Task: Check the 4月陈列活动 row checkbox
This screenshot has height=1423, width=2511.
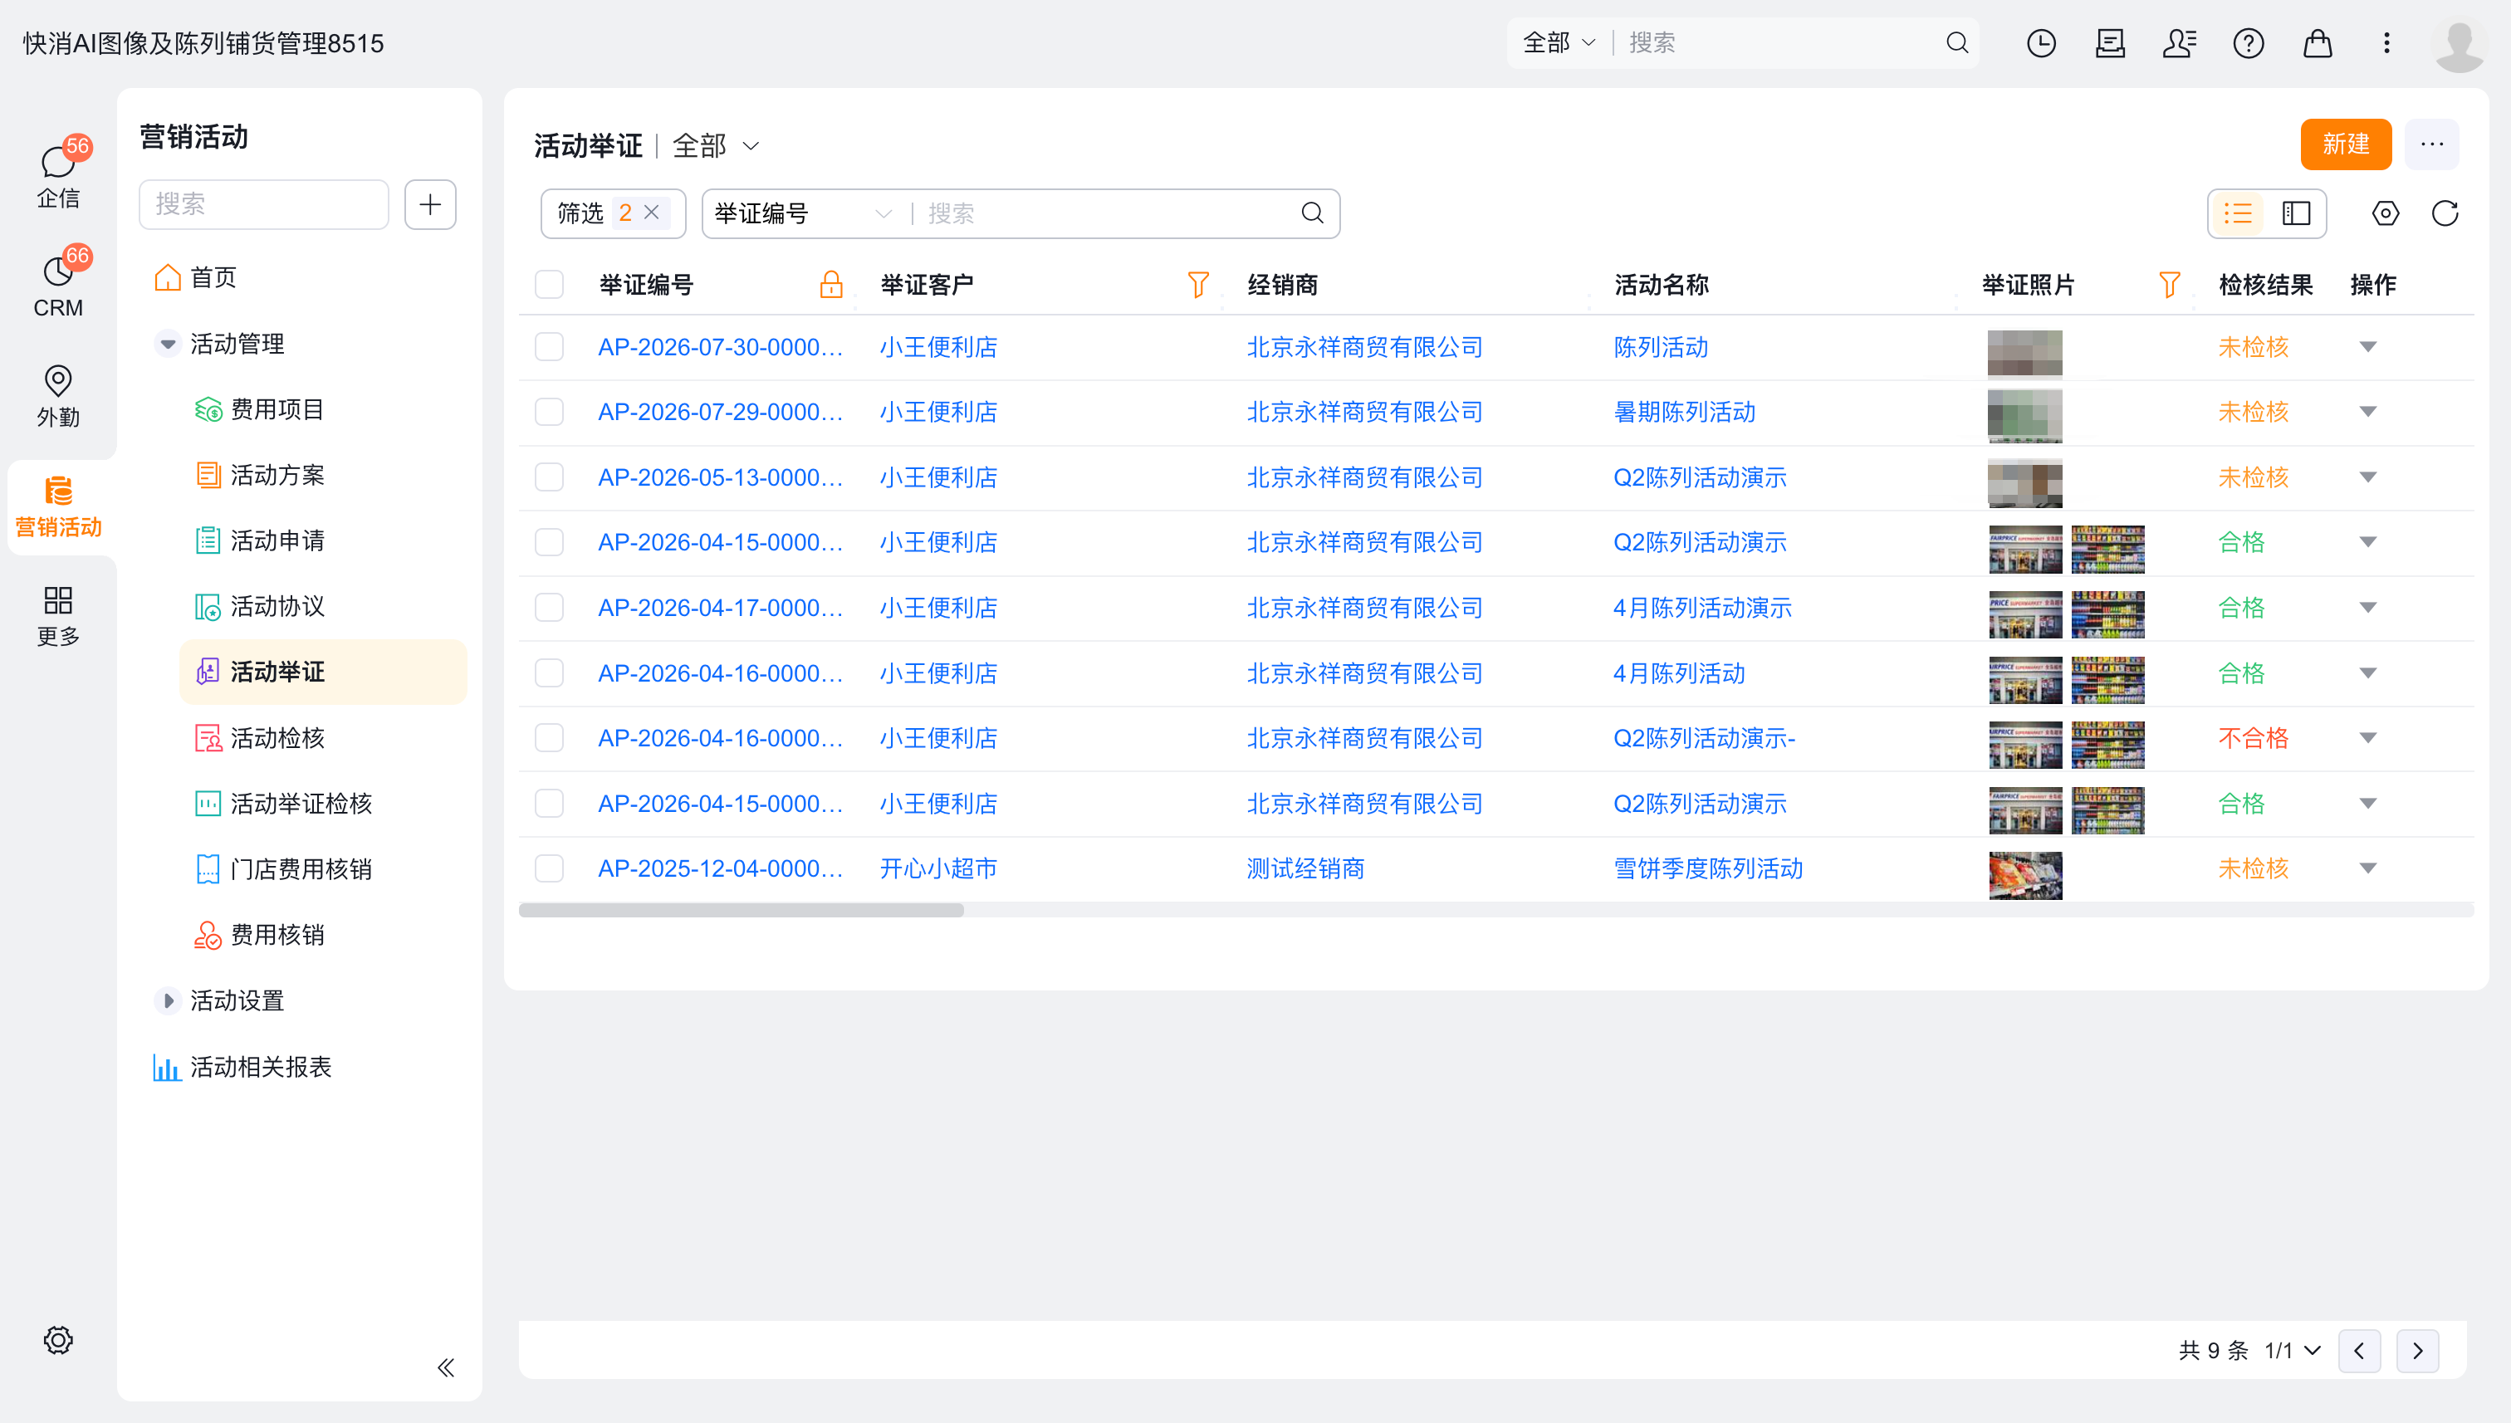Action: click(x=550, y=673)
